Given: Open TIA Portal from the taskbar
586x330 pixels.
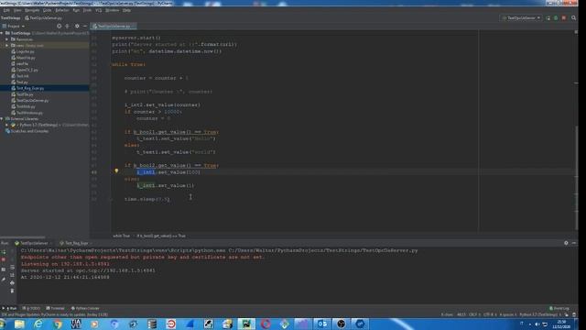Looking at the screenshot, I should (x=76, y=324).
